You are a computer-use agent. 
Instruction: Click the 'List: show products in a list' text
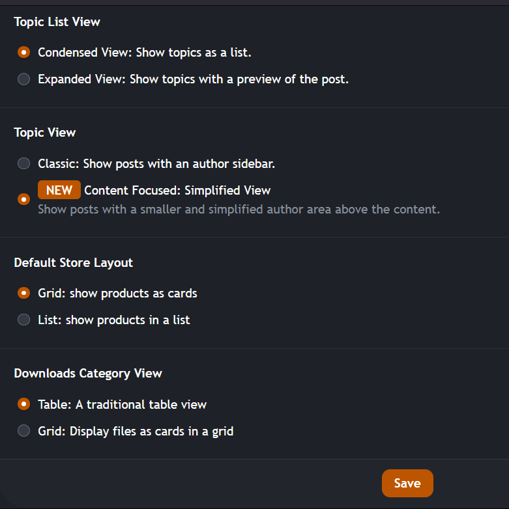[x=114, y=320]
